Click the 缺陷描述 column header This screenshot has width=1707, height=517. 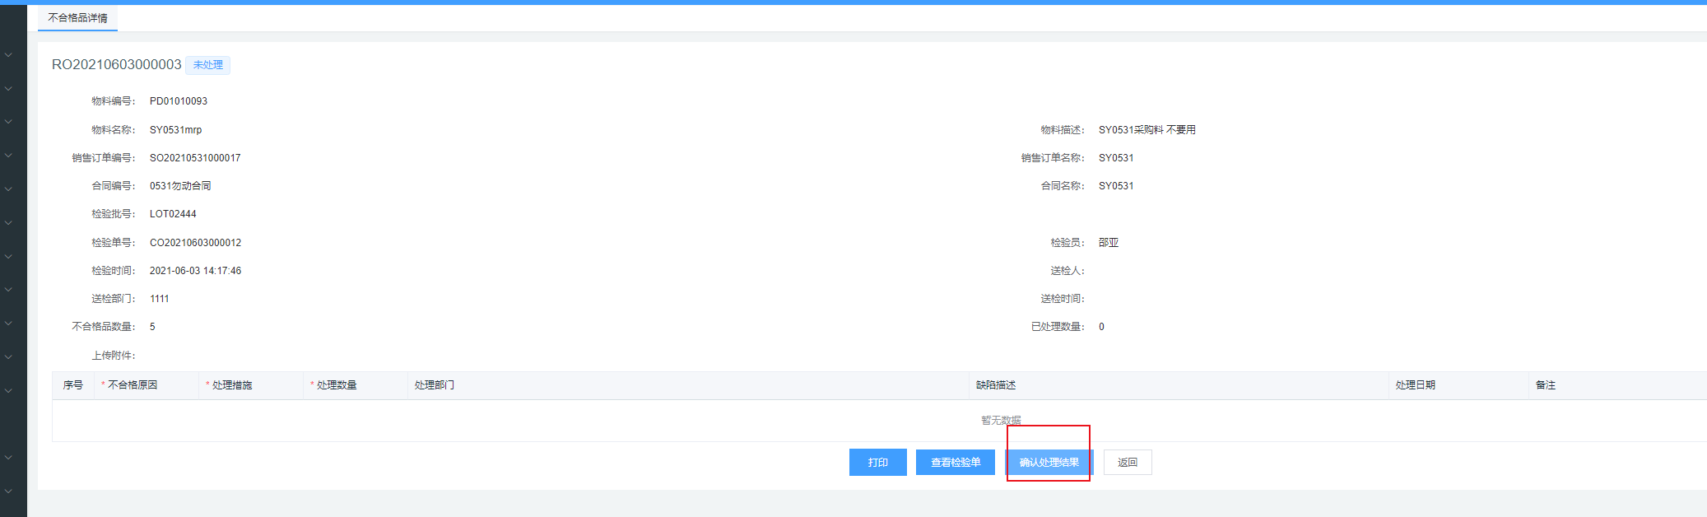point(996,385)
